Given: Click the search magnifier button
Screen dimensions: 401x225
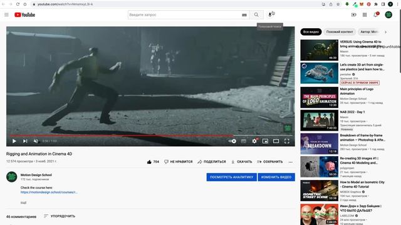Looking at the screenshot, I should [256, 15].
